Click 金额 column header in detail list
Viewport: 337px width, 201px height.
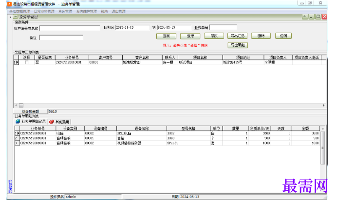tap(305, 128)
